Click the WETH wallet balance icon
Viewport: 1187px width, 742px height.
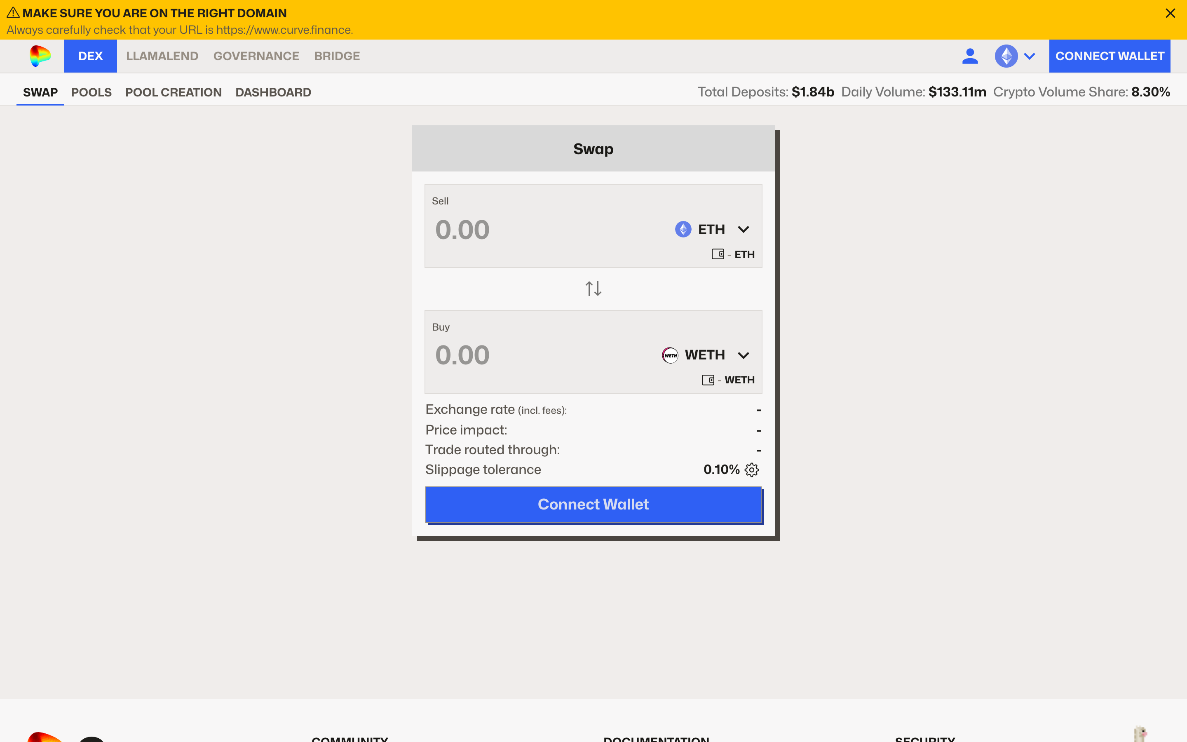[x=708, y=380]
